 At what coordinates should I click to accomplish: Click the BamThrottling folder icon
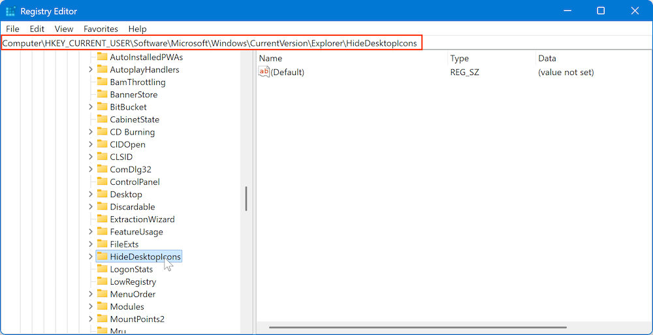coord(102,82)
